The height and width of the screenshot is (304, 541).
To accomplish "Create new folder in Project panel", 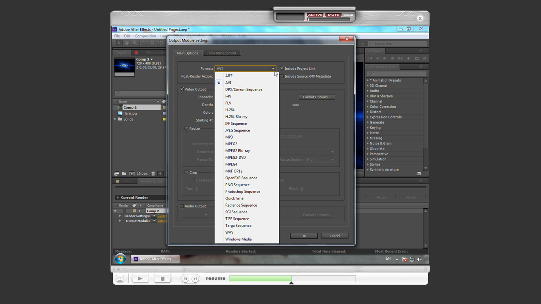I will [124, 173].
